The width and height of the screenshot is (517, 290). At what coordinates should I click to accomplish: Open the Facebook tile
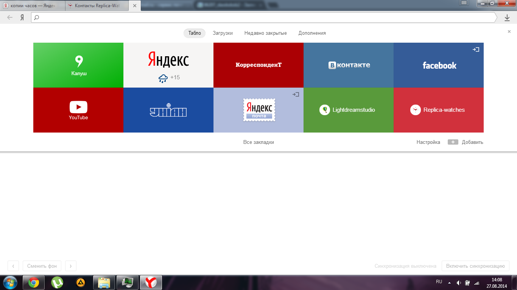click(x=439, y=65)
